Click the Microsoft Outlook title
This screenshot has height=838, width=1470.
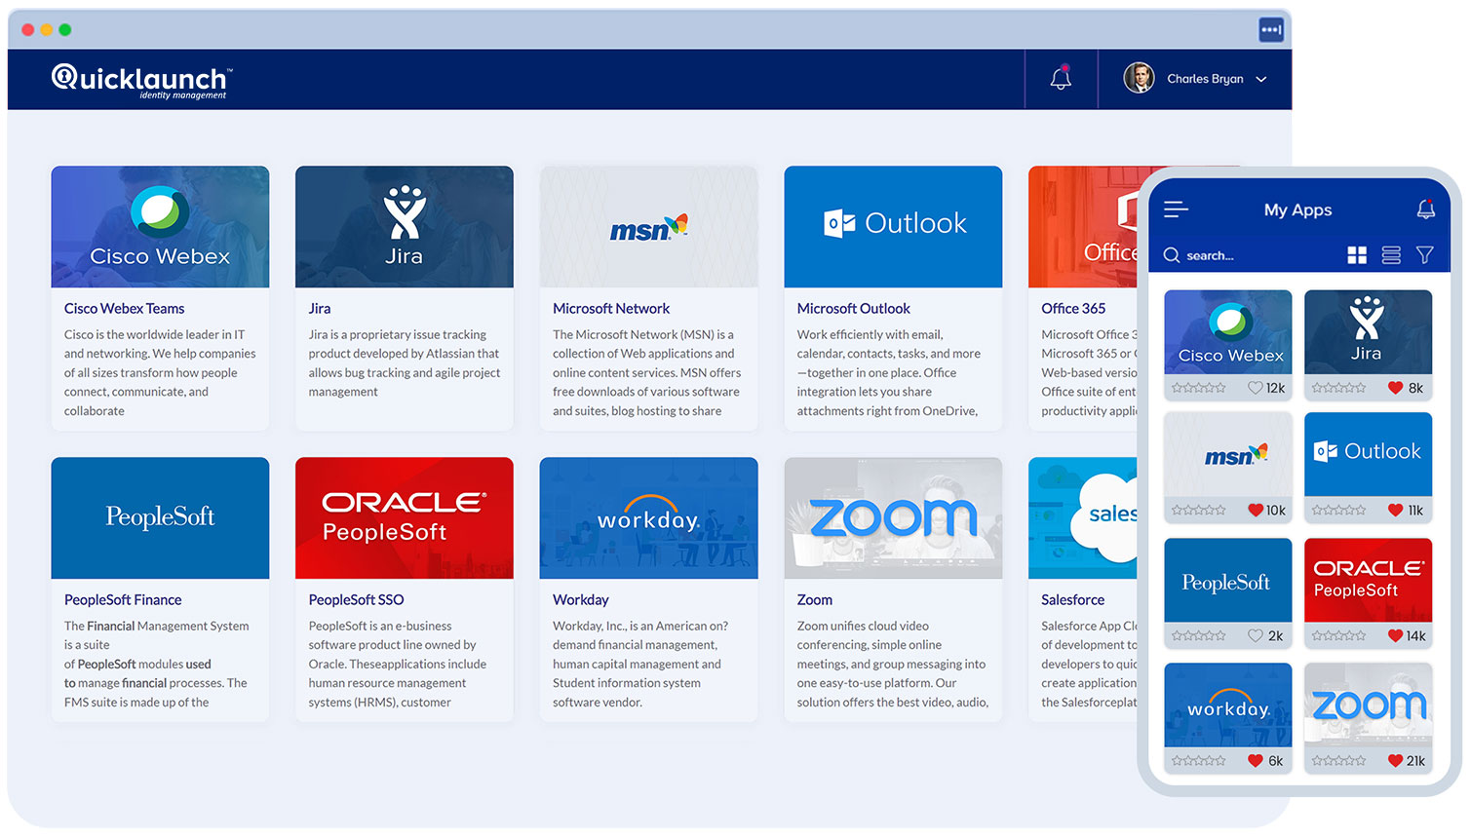tap(854, 308)
